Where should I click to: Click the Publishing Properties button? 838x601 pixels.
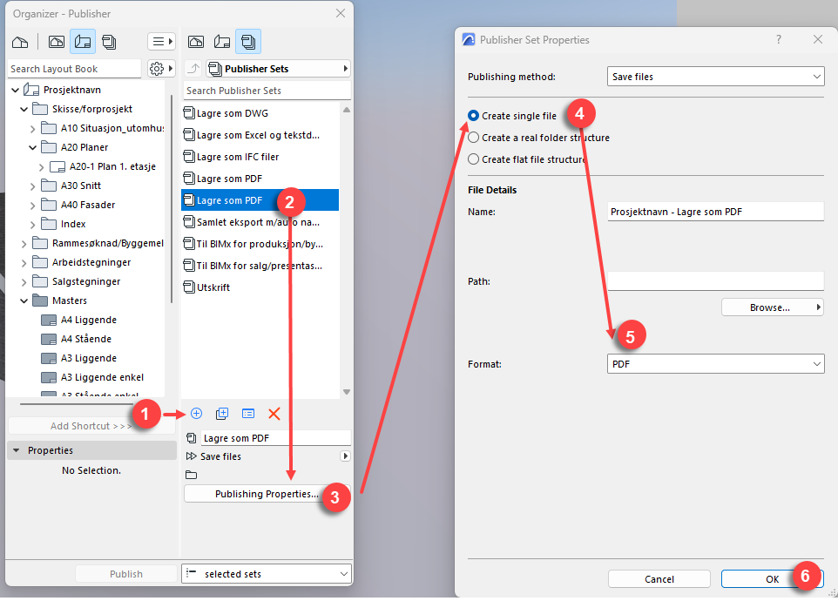tap(267, 494)
